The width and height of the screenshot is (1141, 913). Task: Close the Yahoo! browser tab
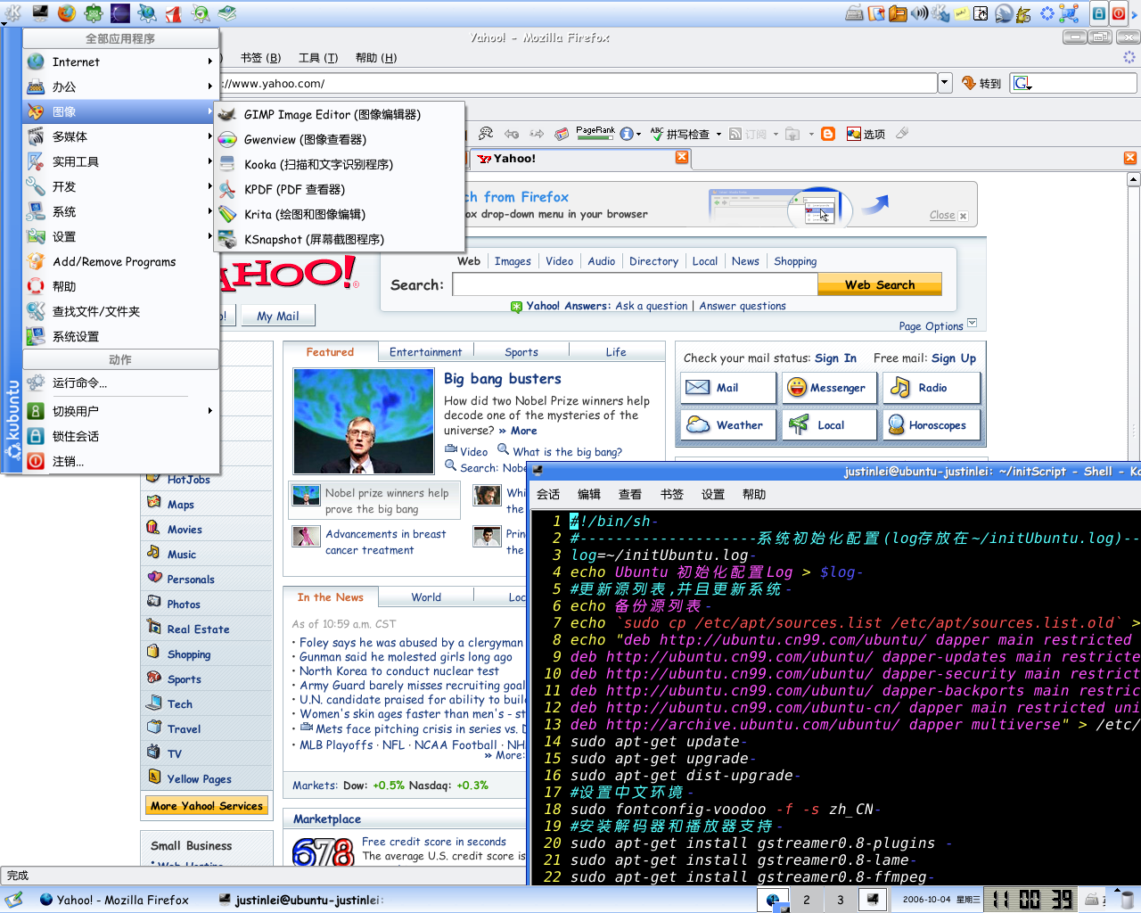point(682,157)
